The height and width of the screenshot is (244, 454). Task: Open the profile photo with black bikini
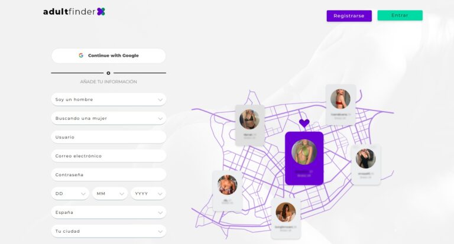(249, 119)
